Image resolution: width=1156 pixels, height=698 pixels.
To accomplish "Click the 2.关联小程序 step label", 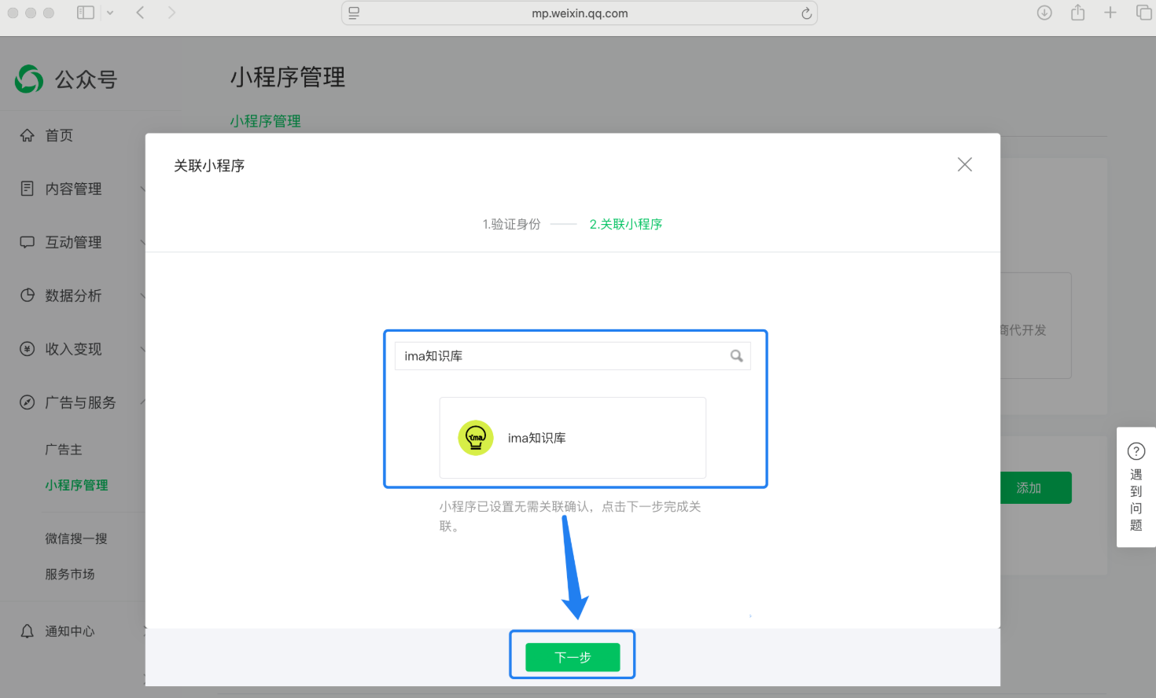I will click(x=626, y=224).
